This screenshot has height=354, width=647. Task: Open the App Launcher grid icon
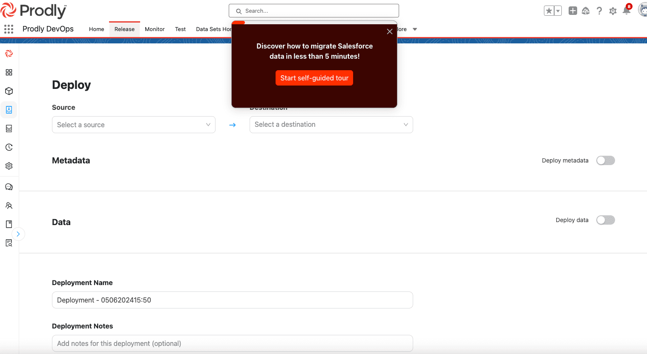point(9,29)
